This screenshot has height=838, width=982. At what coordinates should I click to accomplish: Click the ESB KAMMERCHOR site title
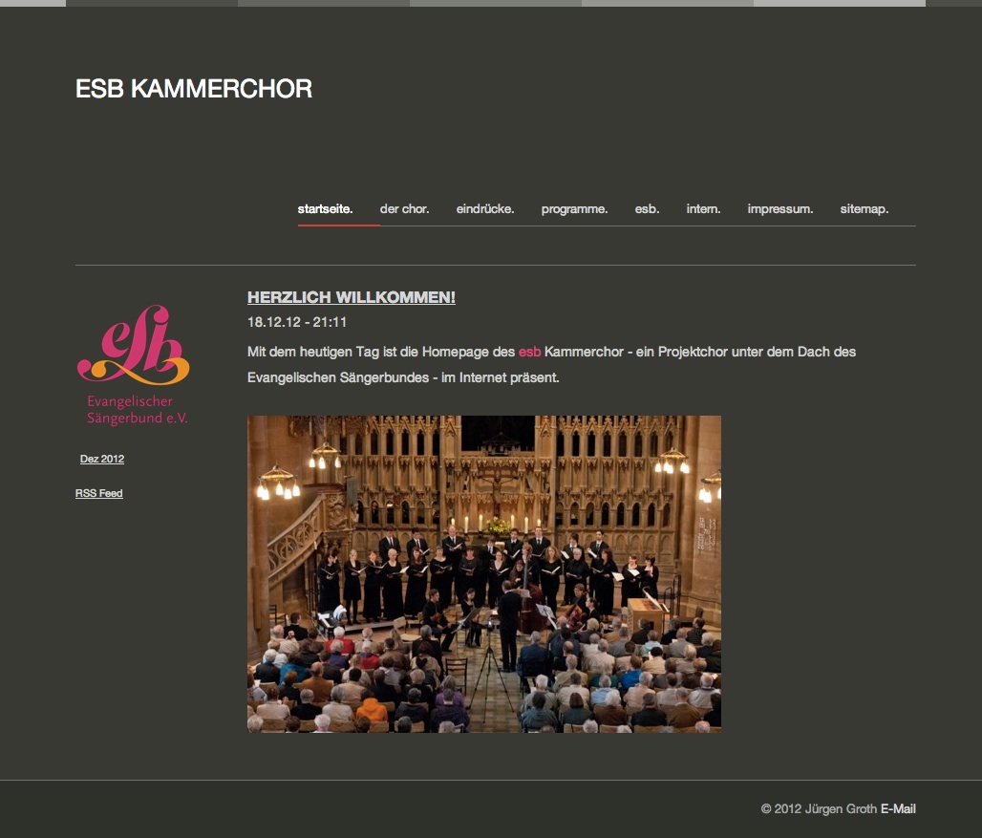[x=194, y=89]
